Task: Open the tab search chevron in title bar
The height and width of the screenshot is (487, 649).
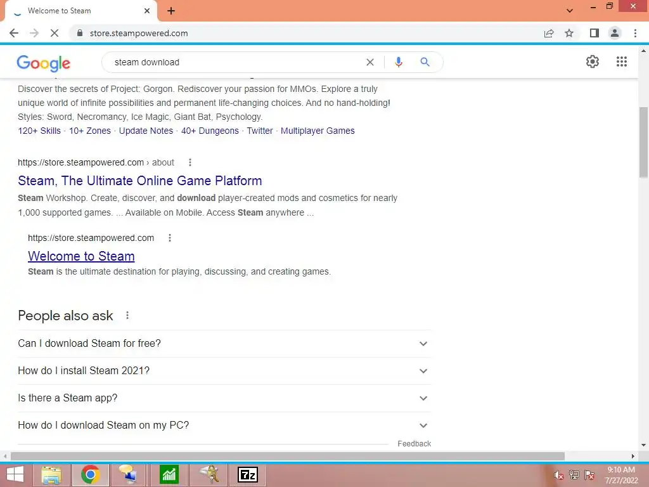Action: pyautogui.click(x=570, y=11)
